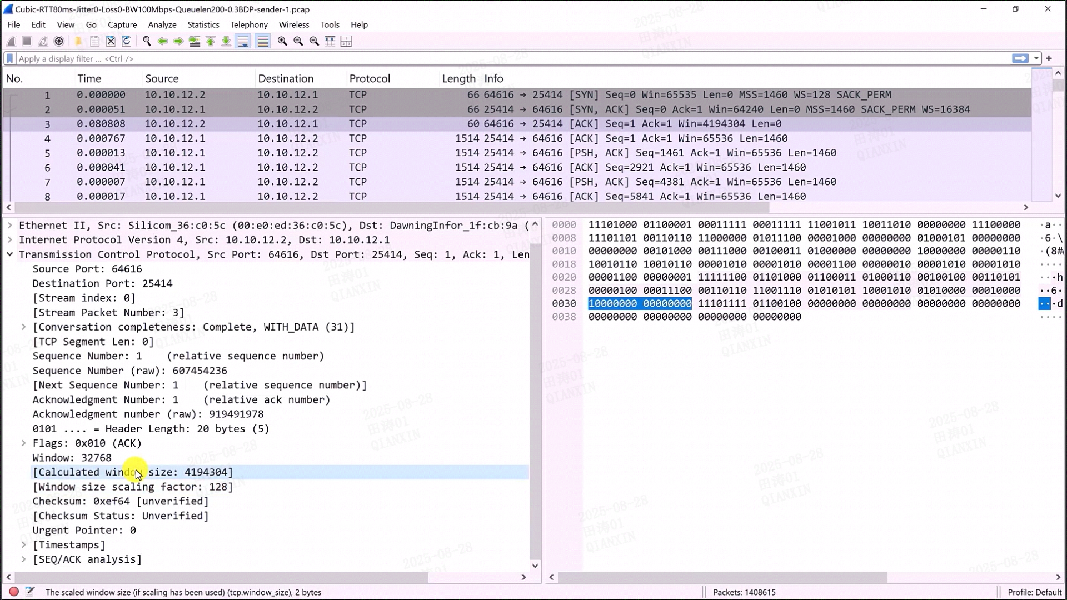Zoom in packet list text
Image resolution: width=1067 pixels, height=600 pixels.
282,41
